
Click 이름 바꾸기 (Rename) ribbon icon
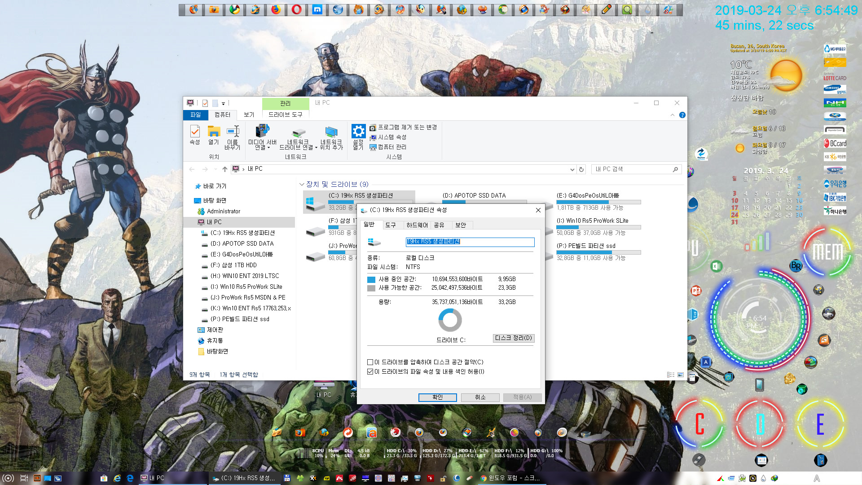(233, 137)
